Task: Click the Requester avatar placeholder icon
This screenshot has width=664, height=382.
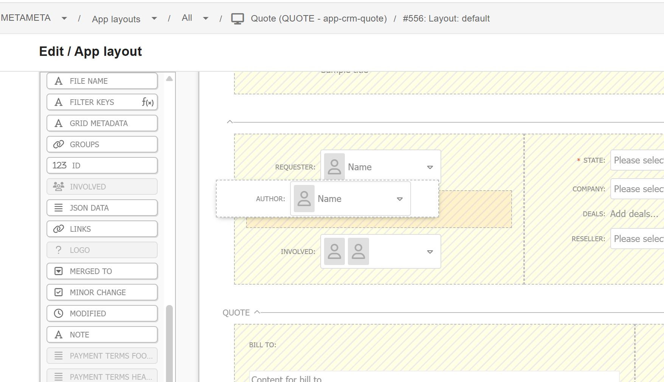Action: 334,166
